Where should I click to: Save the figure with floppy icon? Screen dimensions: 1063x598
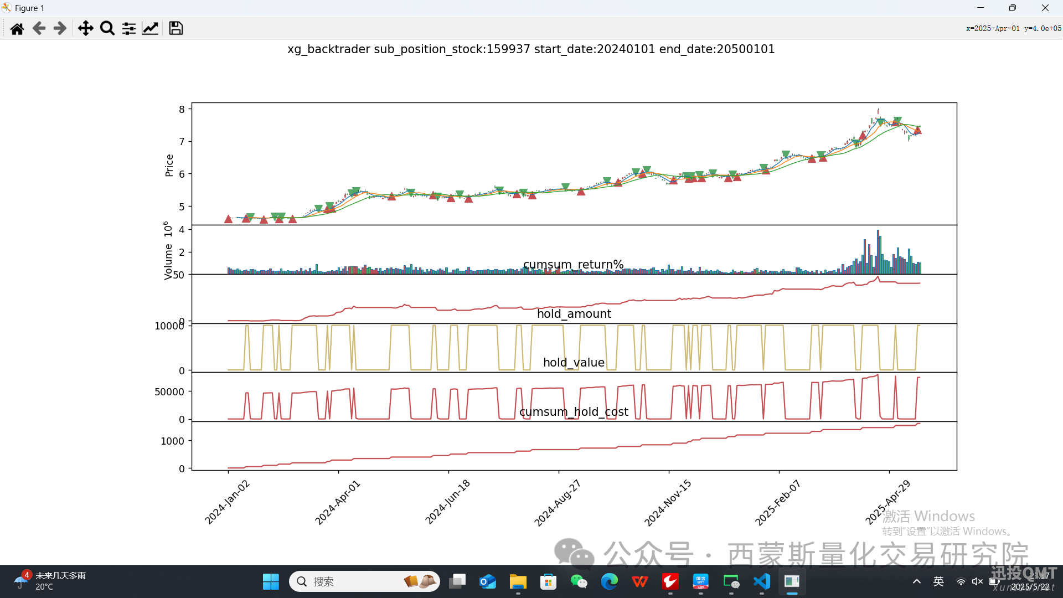(x=176, y=28)
